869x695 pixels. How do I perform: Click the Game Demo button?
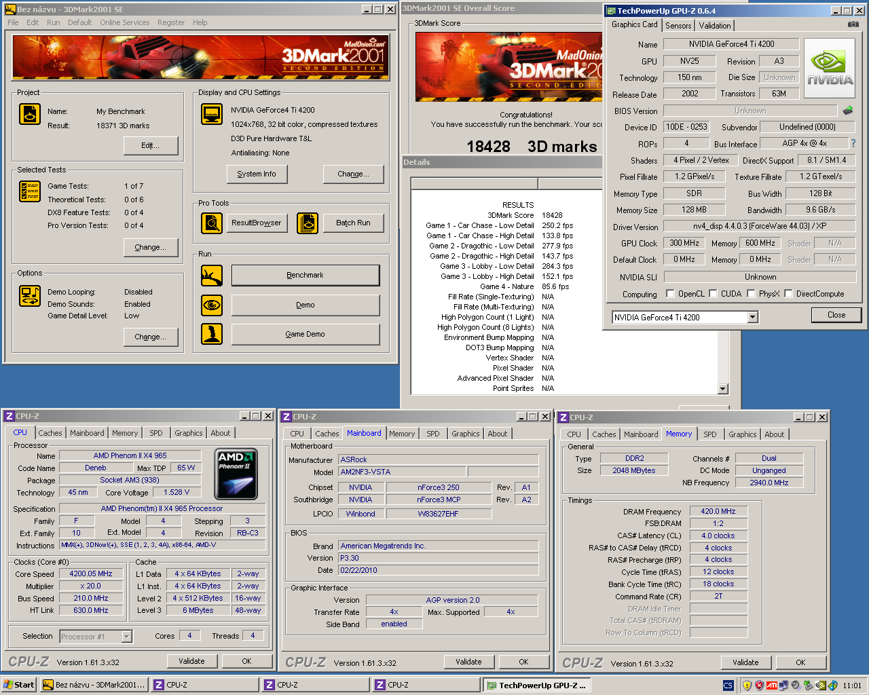coord(306,334)
